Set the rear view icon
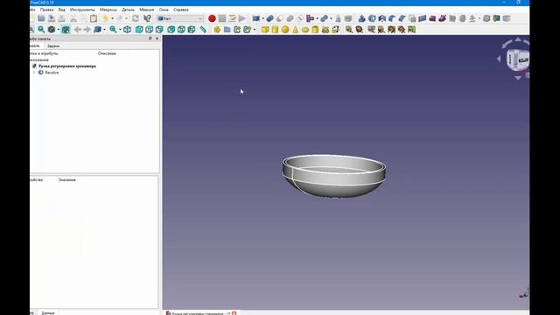The image size is (560, 315). tap(171, 30)
